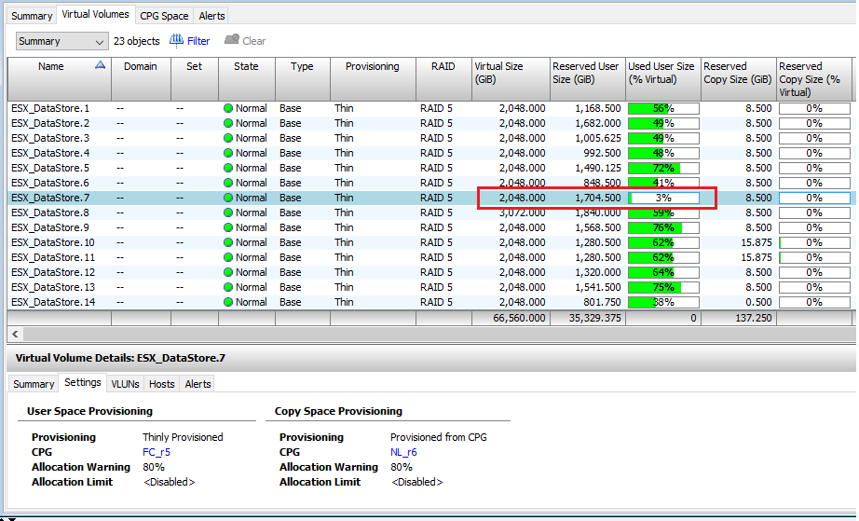This screenshot has width=859, height=521.
Task: Click the 56% usage bar for ESX_DataStore.1
Action: click(663, 108)
